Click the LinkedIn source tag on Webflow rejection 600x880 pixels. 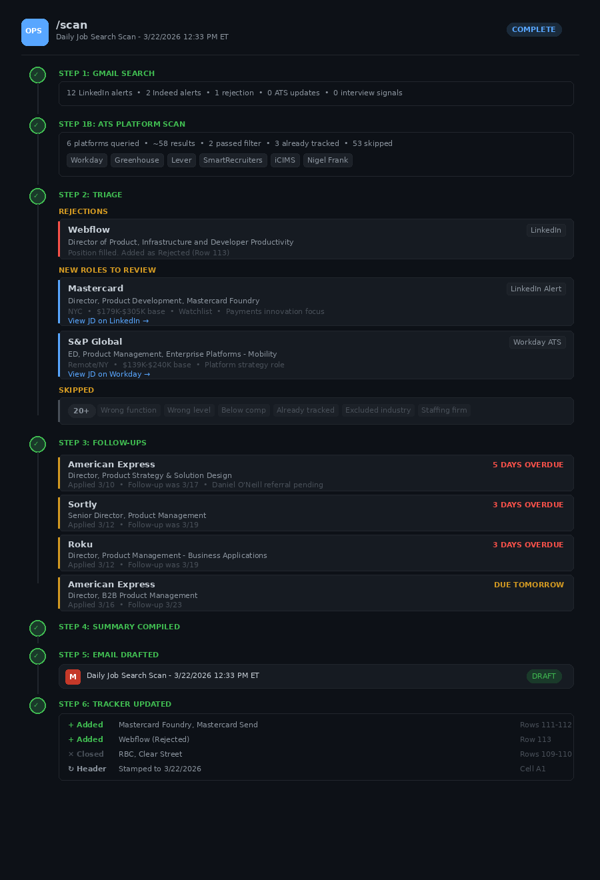545,230
